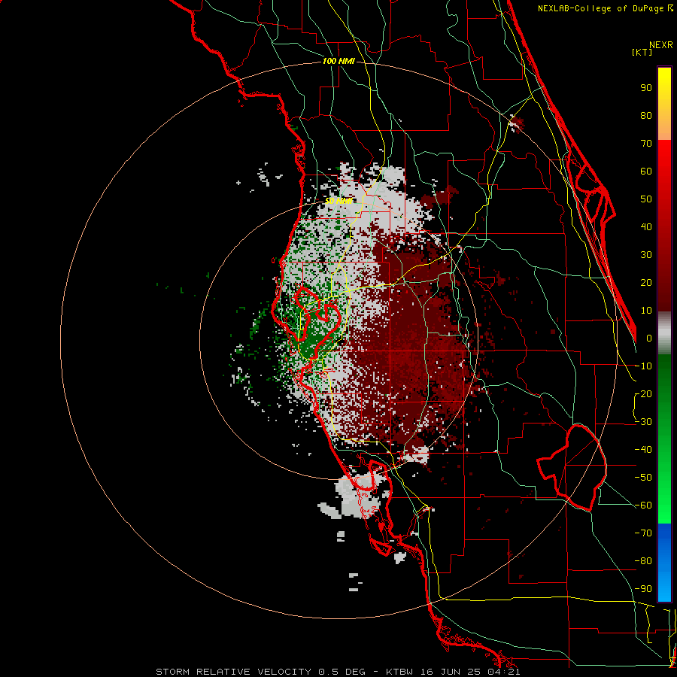The height and width of the screenshot is (677, 677).
Task: Select the -30 value on the velocity scale
Action: coord(643,422)
